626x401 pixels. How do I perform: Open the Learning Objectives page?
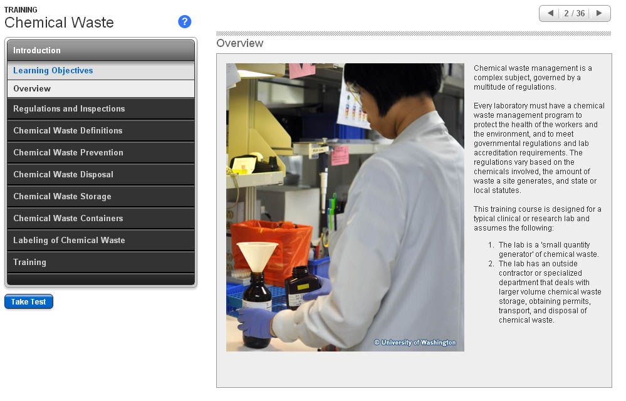(x=53, y=71)
